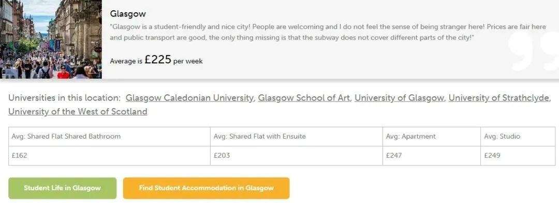Select the £203 price cell
559x203 pixels.
coord(297,156)
